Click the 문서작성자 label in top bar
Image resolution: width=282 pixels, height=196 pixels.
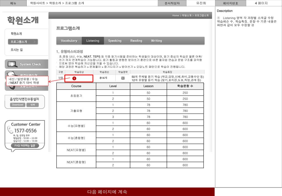(x=172, y=3)
